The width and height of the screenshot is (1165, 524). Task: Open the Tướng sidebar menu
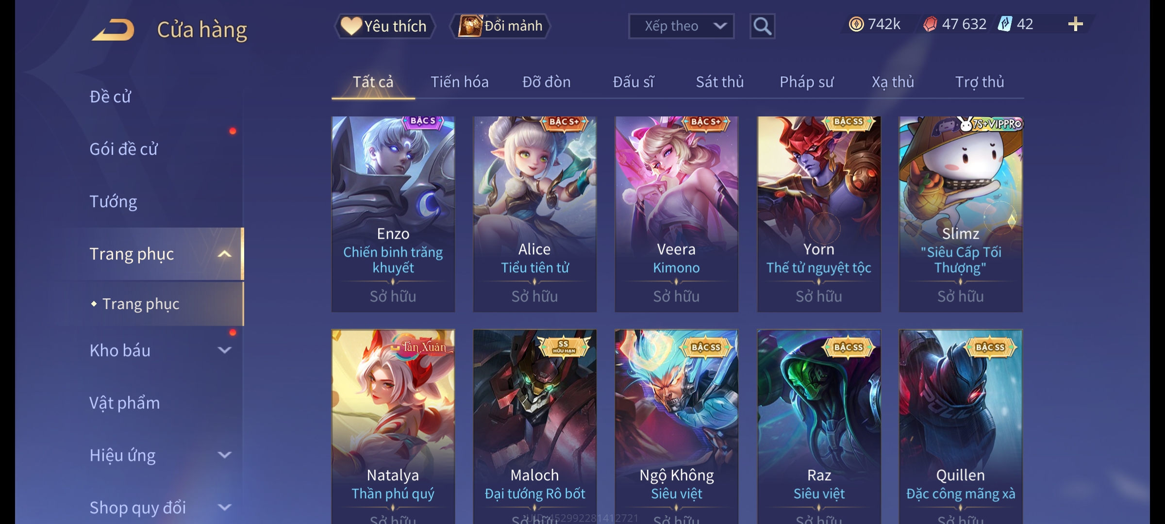pyautogui.click(x=113, y=201)
